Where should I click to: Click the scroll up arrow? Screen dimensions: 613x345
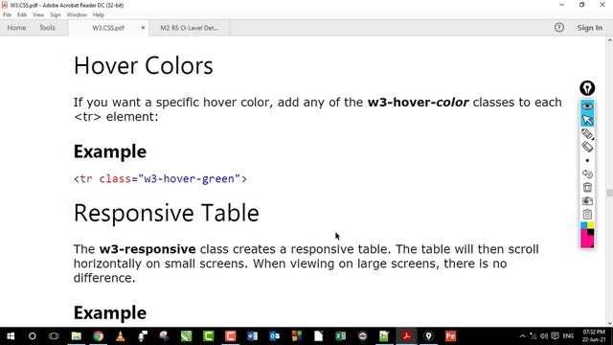[x=609, y=40]
